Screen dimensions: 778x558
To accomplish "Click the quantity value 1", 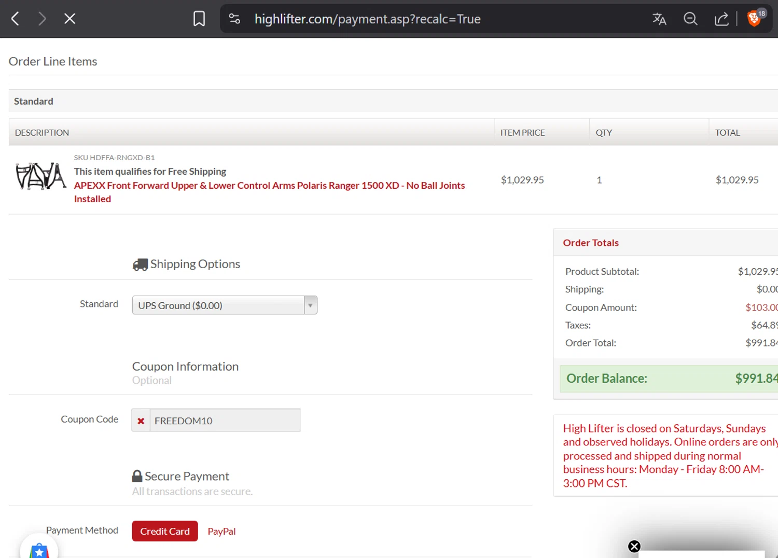I will tap(599, 179).
